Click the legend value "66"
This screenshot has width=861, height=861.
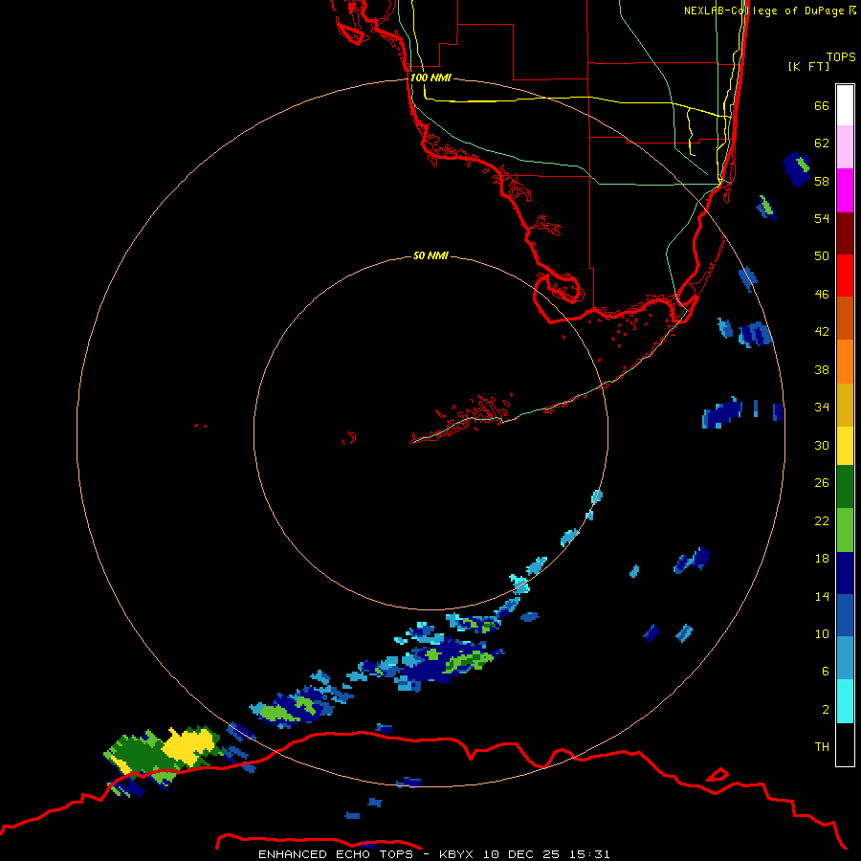822,105
